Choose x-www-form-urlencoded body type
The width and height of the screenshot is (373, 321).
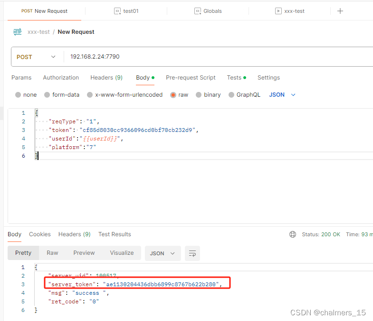90,95
